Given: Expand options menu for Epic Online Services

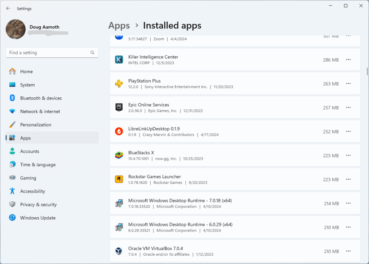Looking at the screenshot, I should pos(348,107).
